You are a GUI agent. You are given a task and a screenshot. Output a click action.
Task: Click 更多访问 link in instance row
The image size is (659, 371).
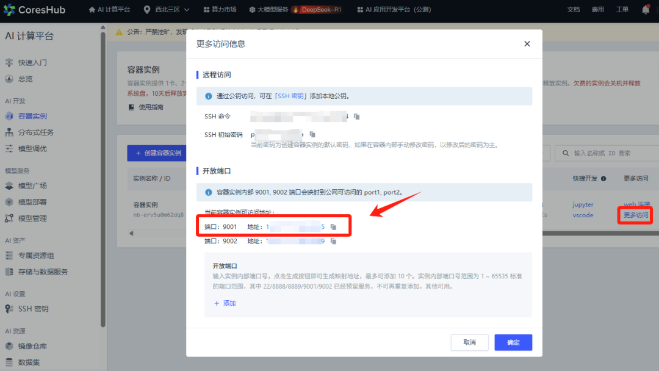pos(635,215)
